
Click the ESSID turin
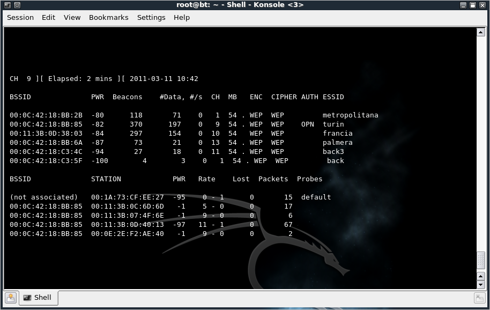point(333,124)
